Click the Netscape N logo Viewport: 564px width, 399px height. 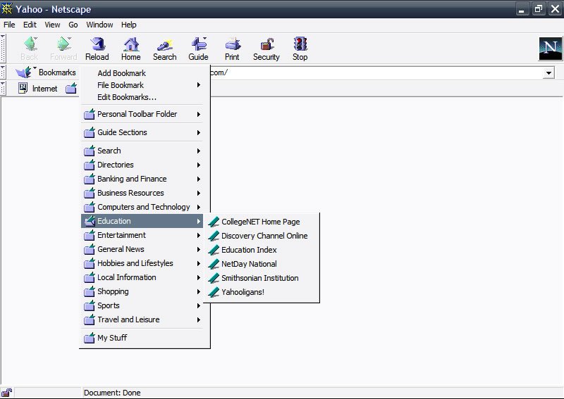pos(551,49)
